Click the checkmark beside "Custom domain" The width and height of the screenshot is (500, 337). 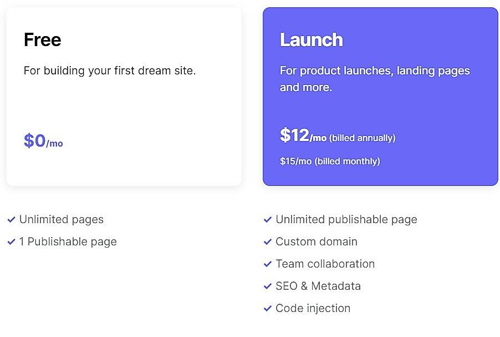tap(268, 242)
